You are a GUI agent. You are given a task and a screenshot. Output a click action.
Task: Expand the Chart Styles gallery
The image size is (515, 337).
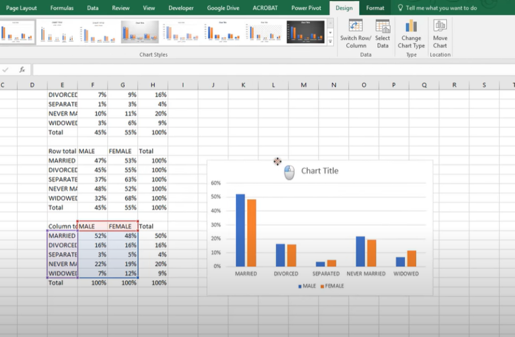[330, 41]
